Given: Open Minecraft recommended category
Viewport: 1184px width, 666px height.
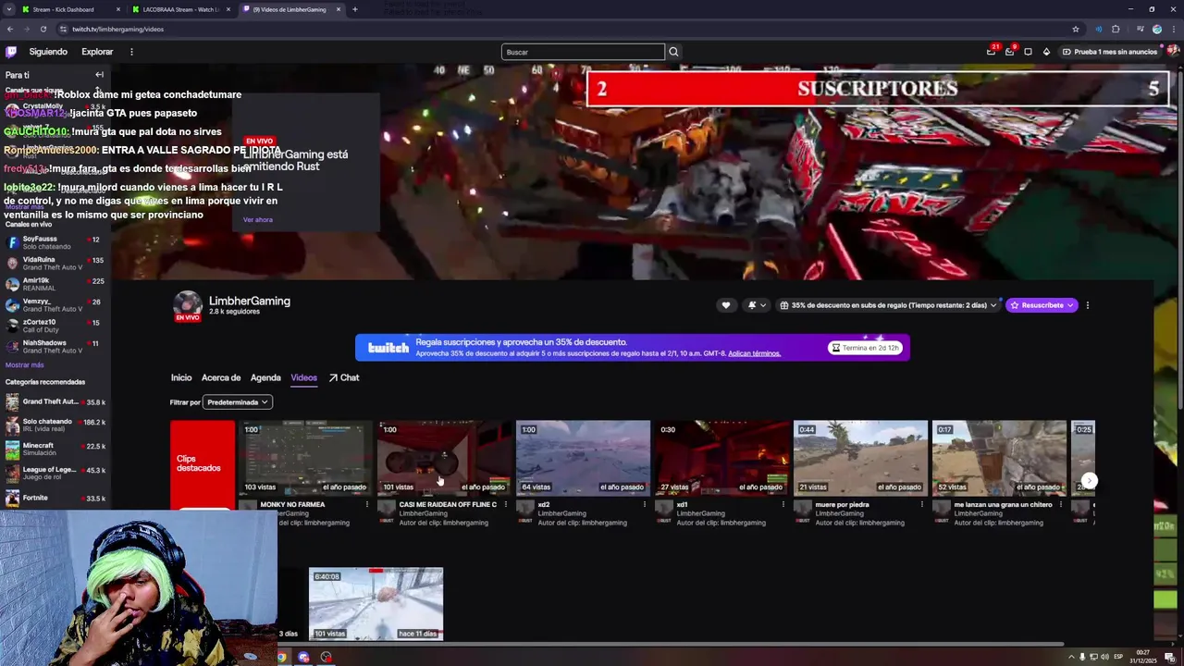Looking at the screenshot, I should [55, 450].
